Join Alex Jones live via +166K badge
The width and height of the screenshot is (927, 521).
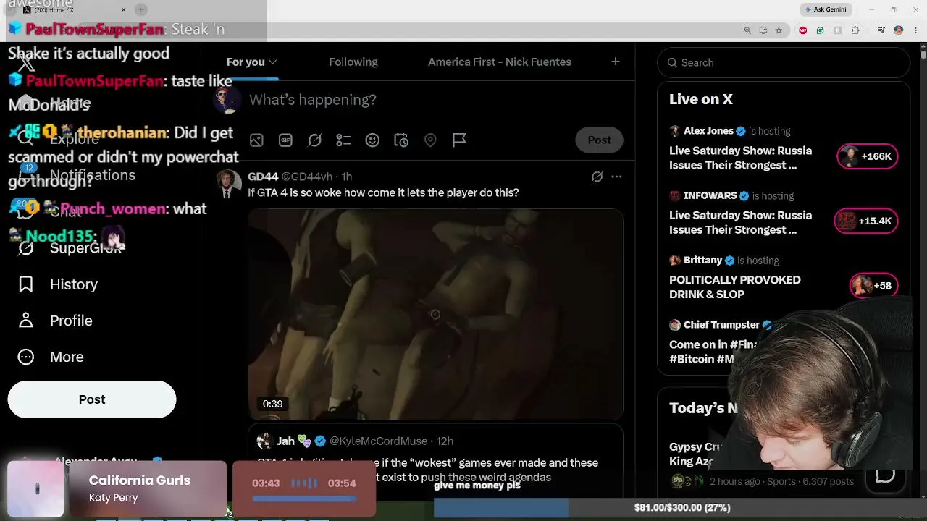point(868,156)
